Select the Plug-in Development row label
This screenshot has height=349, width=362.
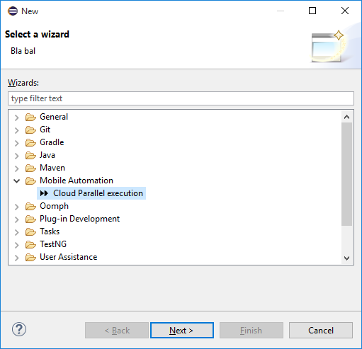point(79,219)
